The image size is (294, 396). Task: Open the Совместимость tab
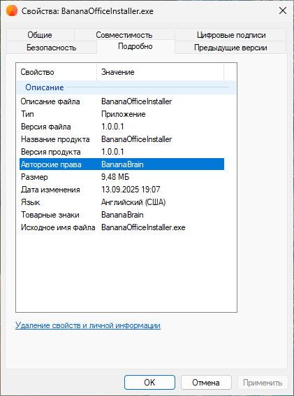coord(124,35)
